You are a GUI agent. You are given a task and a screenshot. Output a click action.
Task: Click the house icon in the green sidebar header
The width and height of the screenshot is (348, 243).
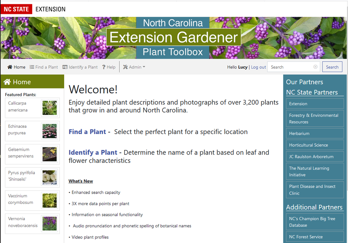7,82
